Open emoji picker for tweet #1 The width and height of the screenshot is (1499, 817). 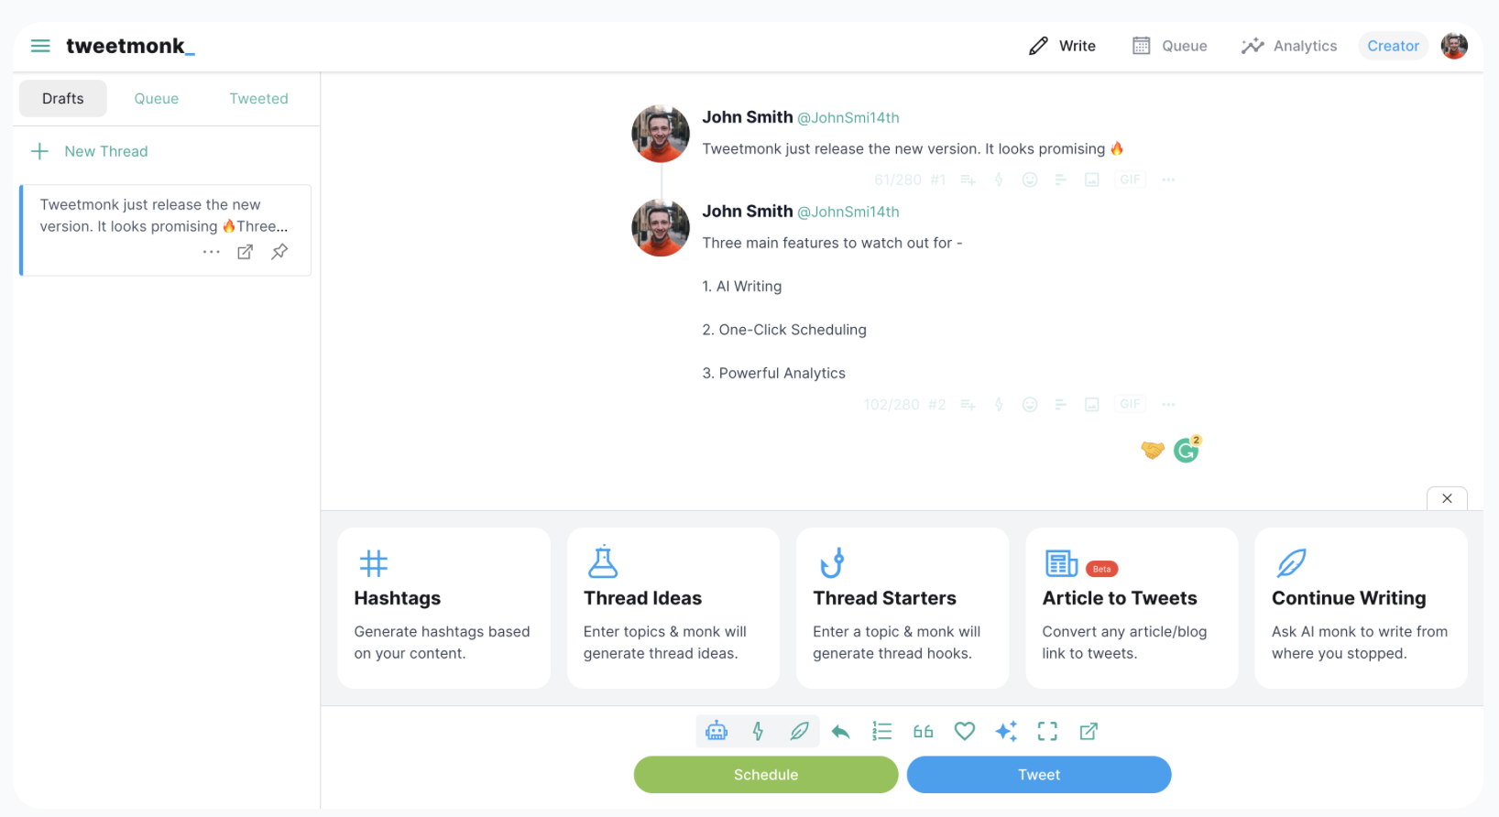coord(1030,180)
